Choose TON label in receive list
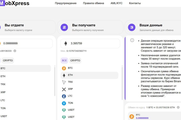 (70, 103)
